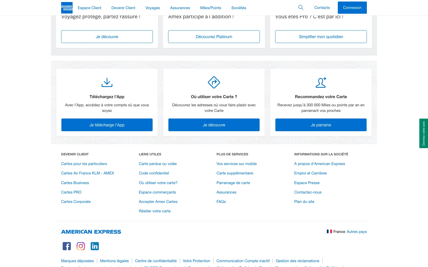Click the Je parraine button
Screen dimensions: 428x267
pos(321,125)
